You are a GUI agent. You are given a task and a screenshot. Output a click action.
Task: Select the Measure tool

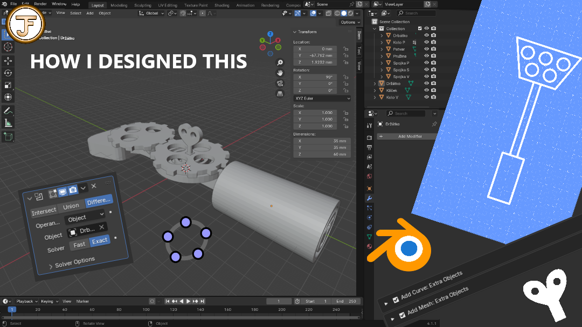tap(8, 123)
